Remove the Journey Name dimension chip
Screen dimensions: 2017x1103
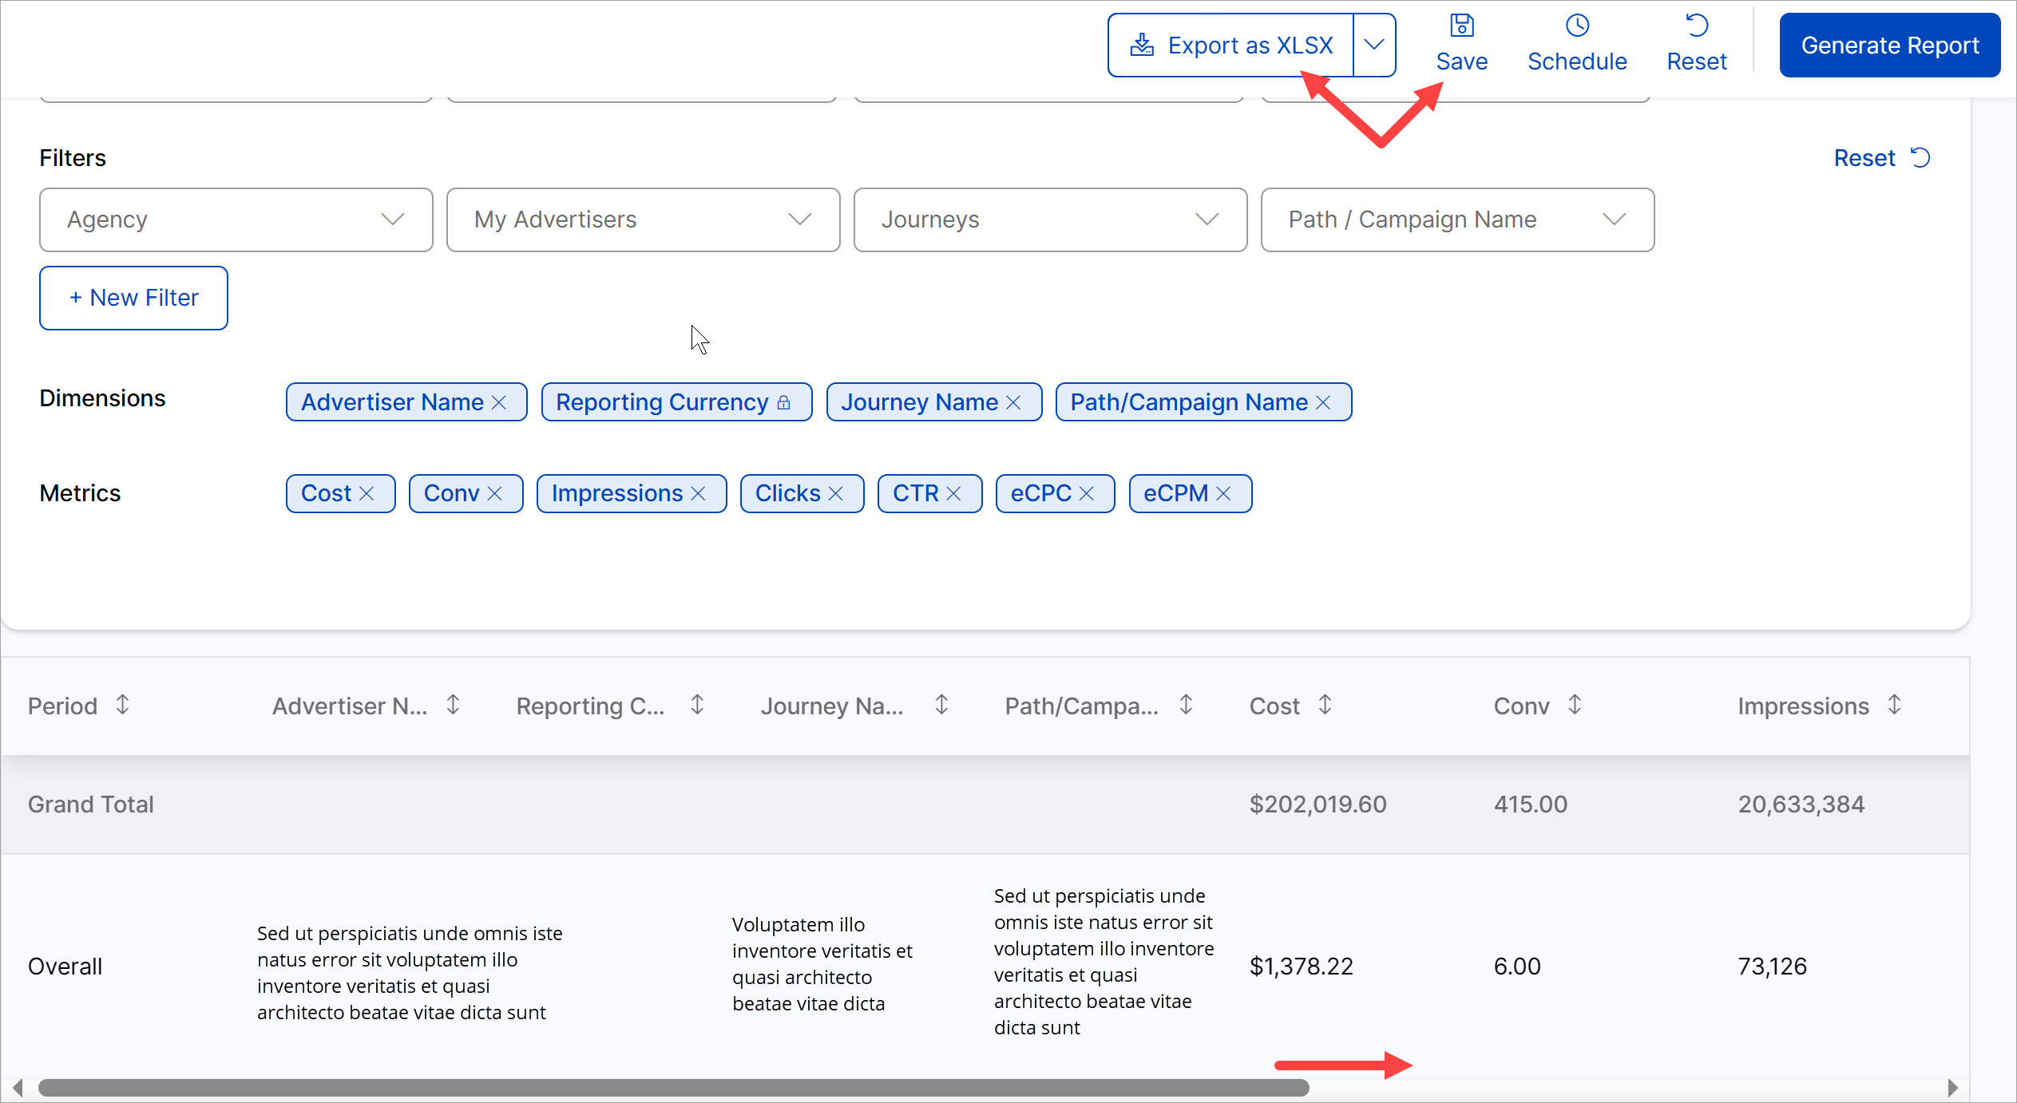[x=1014, y=403]
